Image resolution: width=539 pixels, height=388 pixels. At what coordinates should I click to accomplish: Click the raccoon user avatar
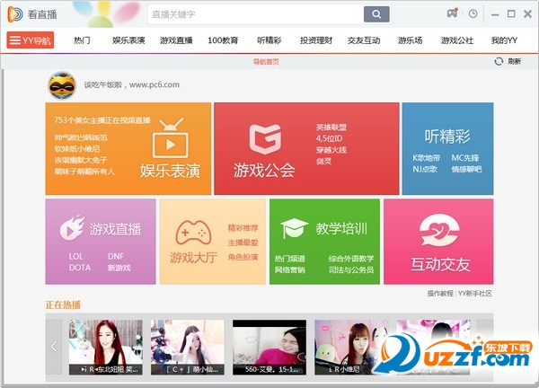(x=62, y=85)
